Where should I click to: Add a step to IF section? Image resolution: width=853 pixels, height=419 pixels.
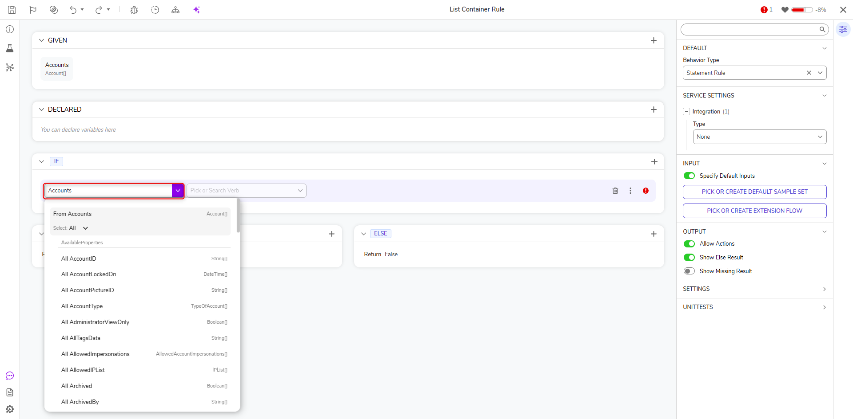click(x=654, y=162)
